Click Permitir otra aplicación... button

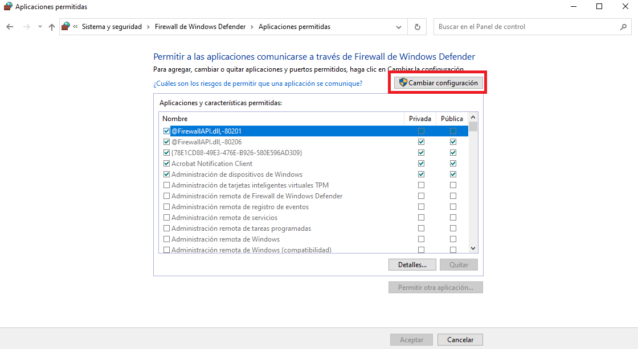click(x=436, y=287)
